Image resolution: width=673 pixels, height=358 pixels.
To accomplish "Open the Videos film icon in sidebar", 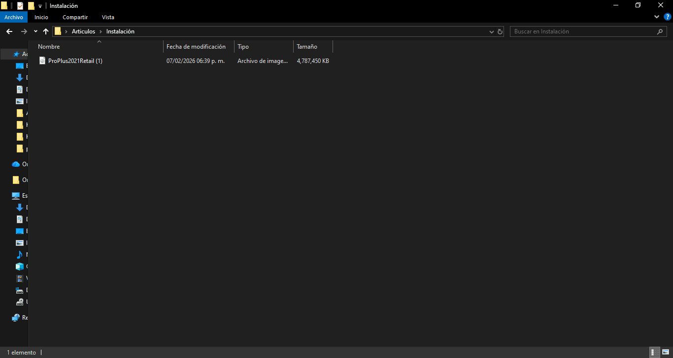I will pos(20,278).
